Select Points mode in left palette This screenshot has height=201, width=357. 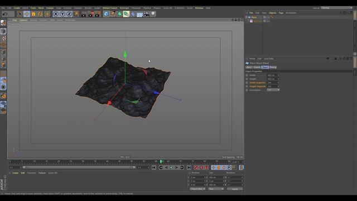pos(3,52)
